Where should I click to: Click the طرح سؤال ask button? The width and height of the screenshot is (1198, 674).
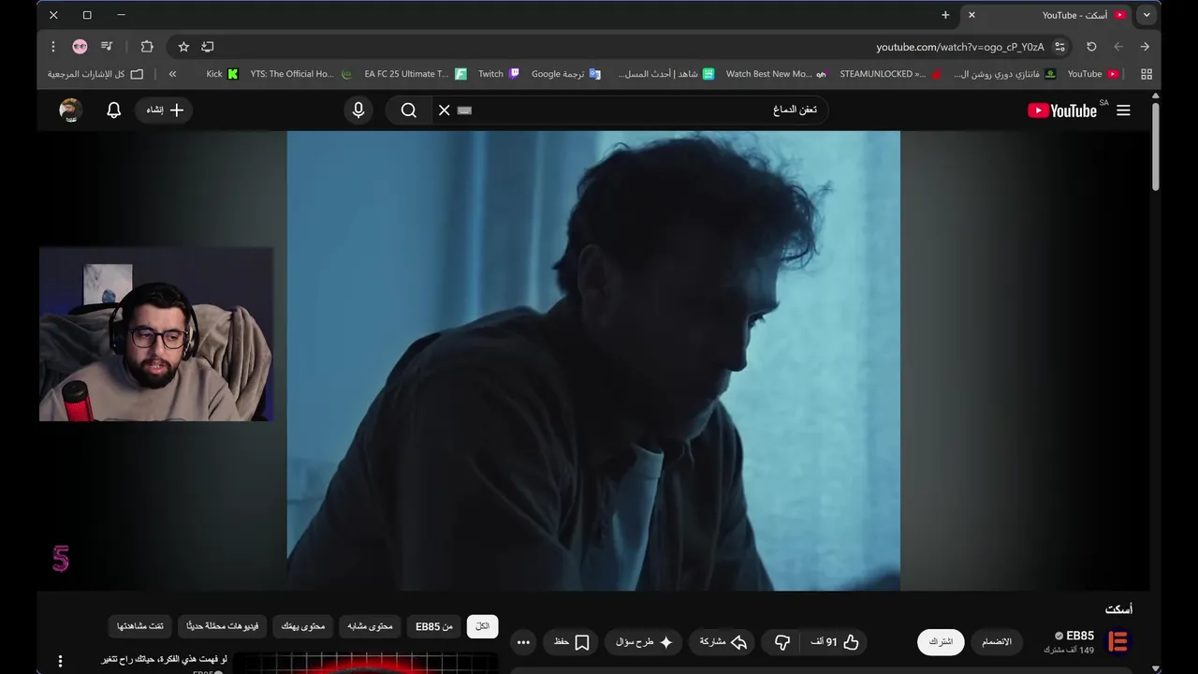click(645, 642)
